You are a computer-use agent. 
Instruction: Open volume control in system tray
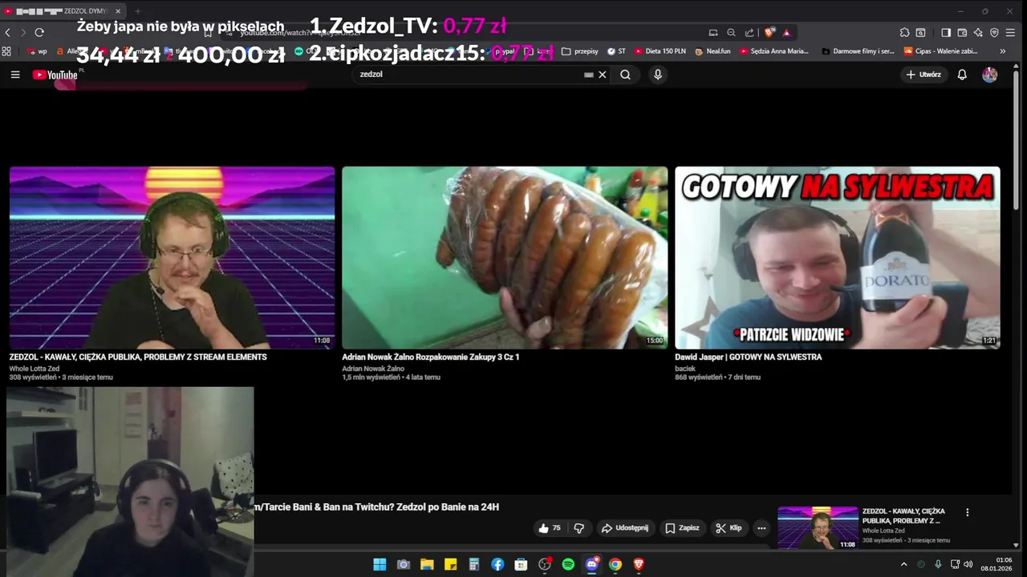coord(968,564)
